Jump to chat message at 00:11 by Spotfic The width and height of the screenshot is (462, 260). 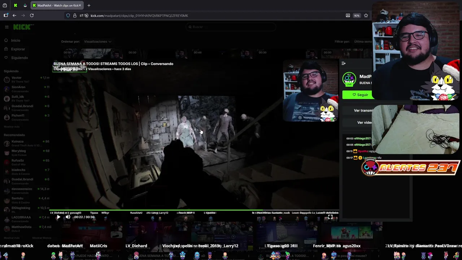pos(361,151)
